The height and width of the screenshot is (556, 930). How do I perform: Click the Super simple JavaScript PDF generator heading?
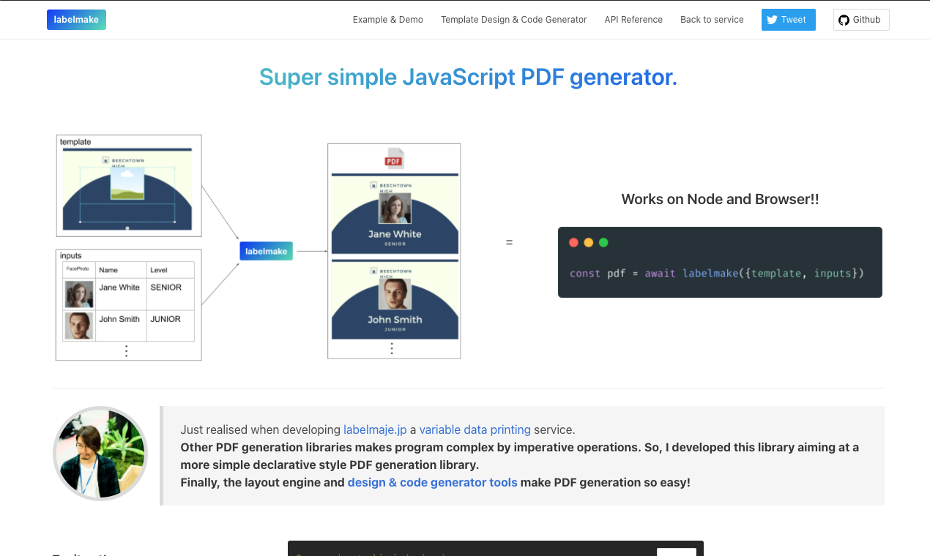coord(468,77)
